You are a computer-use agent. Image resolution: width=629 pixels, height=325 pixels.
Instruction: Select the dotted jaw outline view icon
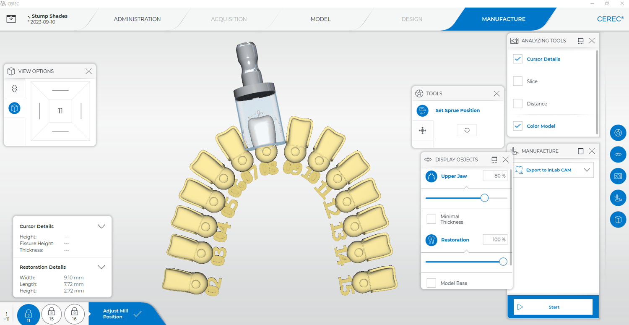(x=15, y=89)
